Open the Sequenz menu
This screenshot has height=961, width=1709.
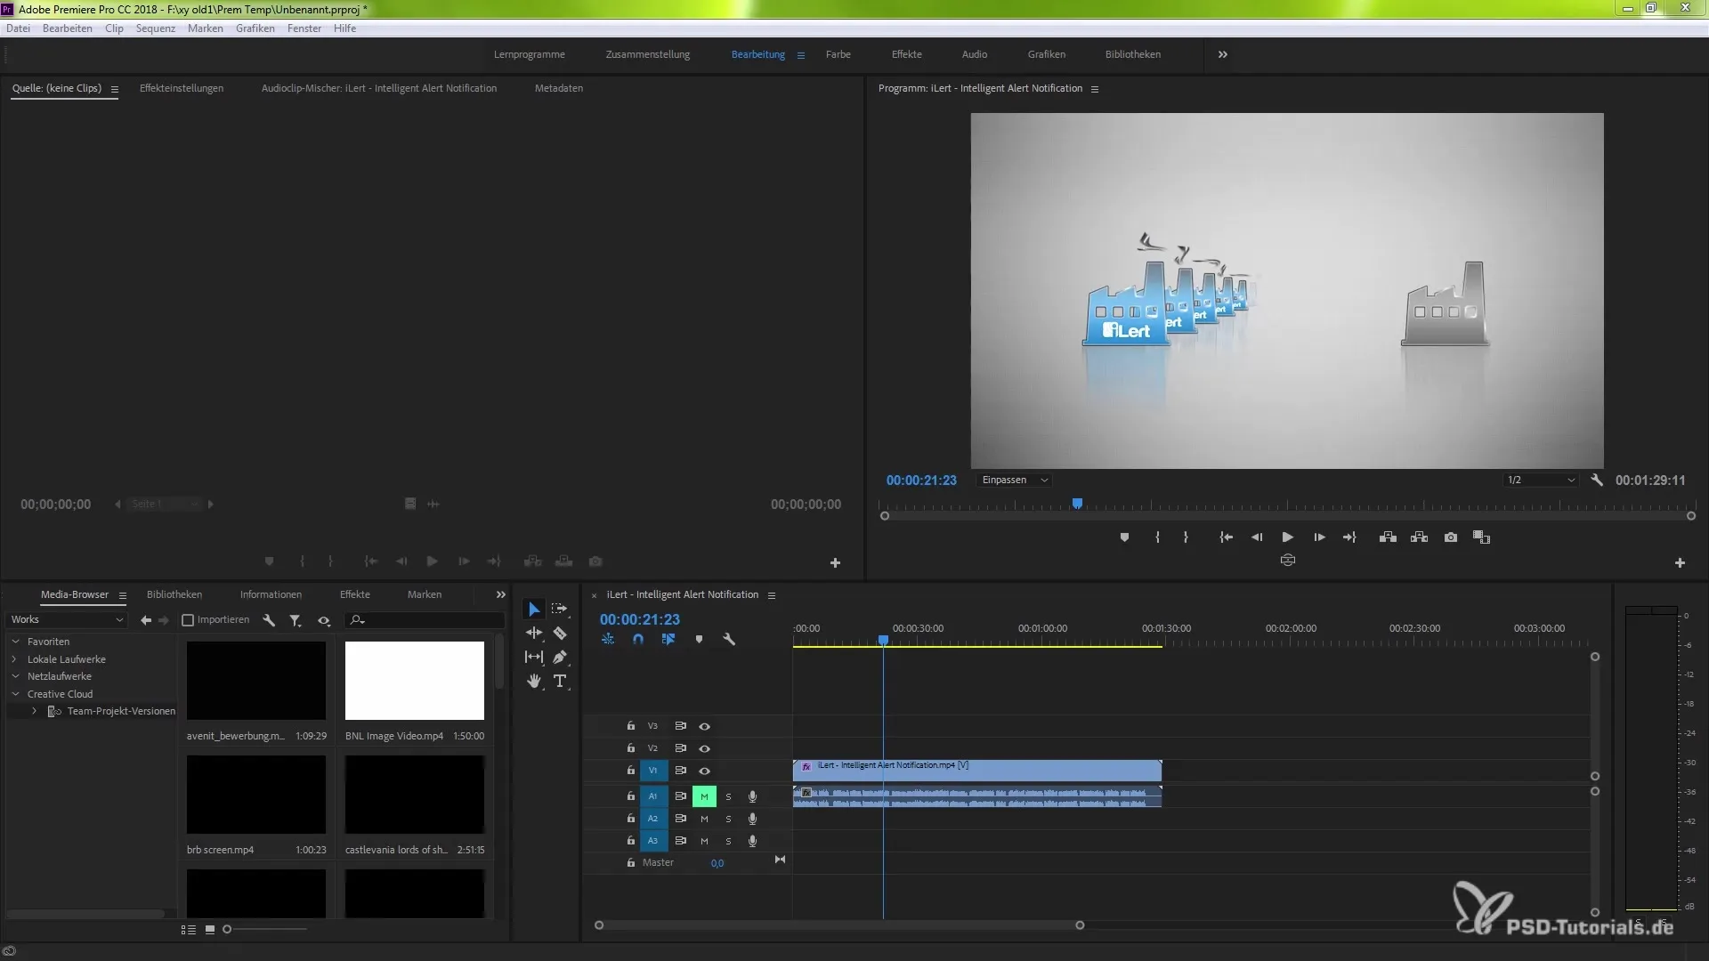(156, 28)
